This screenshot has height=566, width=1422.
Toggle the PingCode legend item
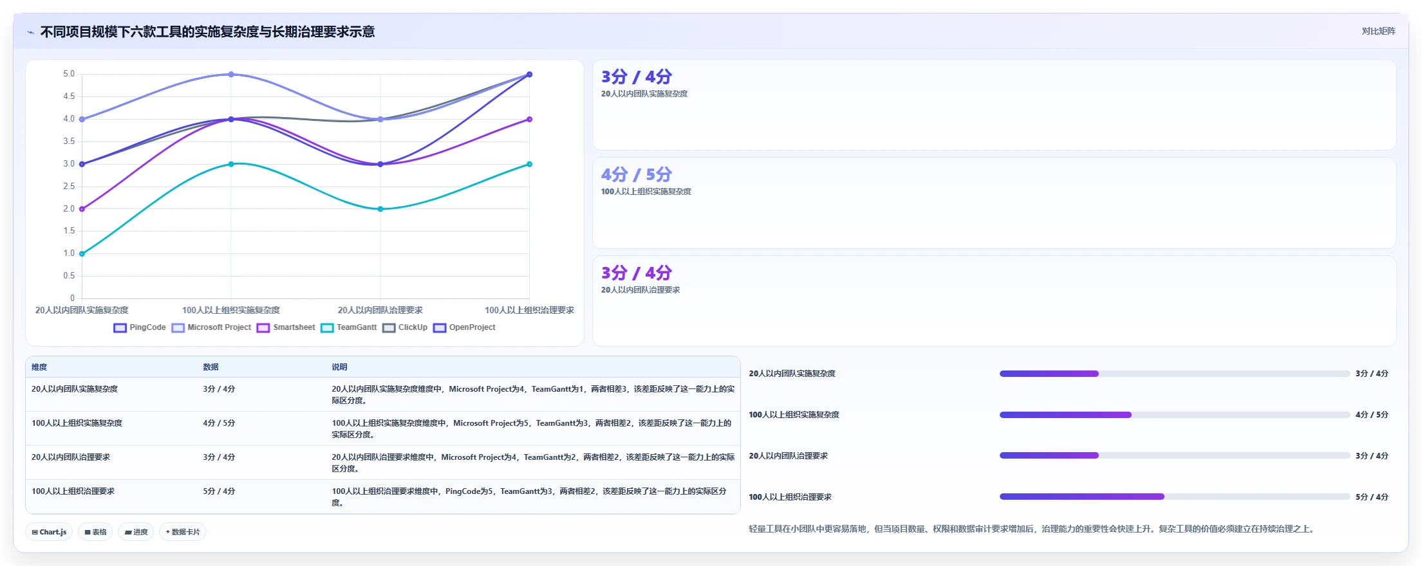(140, 327)
